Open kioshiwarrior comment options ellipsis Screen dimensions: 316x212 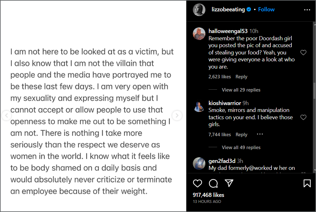(x=260, y=134)
